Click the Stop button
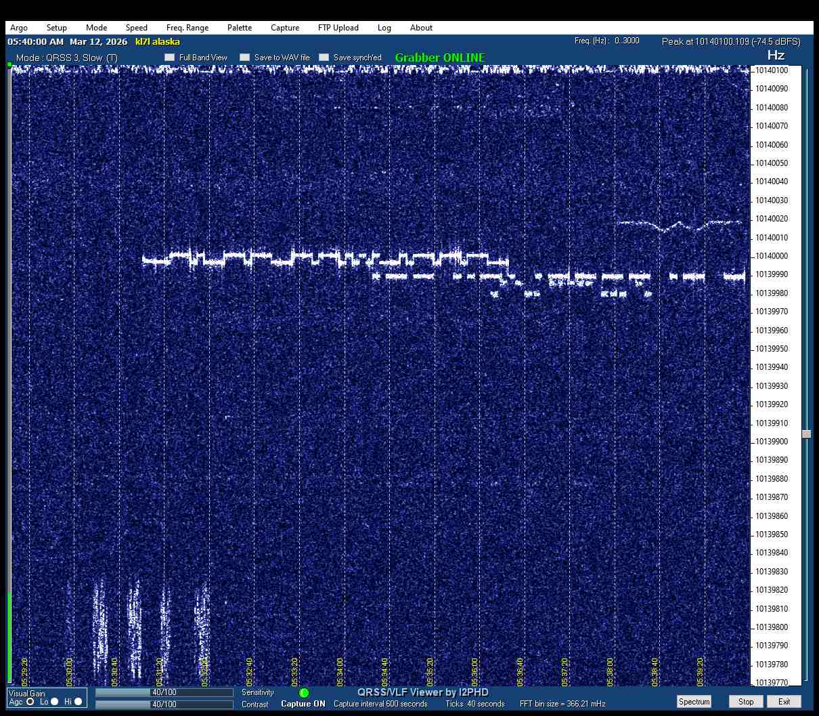Image resolution: width=819 pixels, height=716 pixels. tap(746, 702)
